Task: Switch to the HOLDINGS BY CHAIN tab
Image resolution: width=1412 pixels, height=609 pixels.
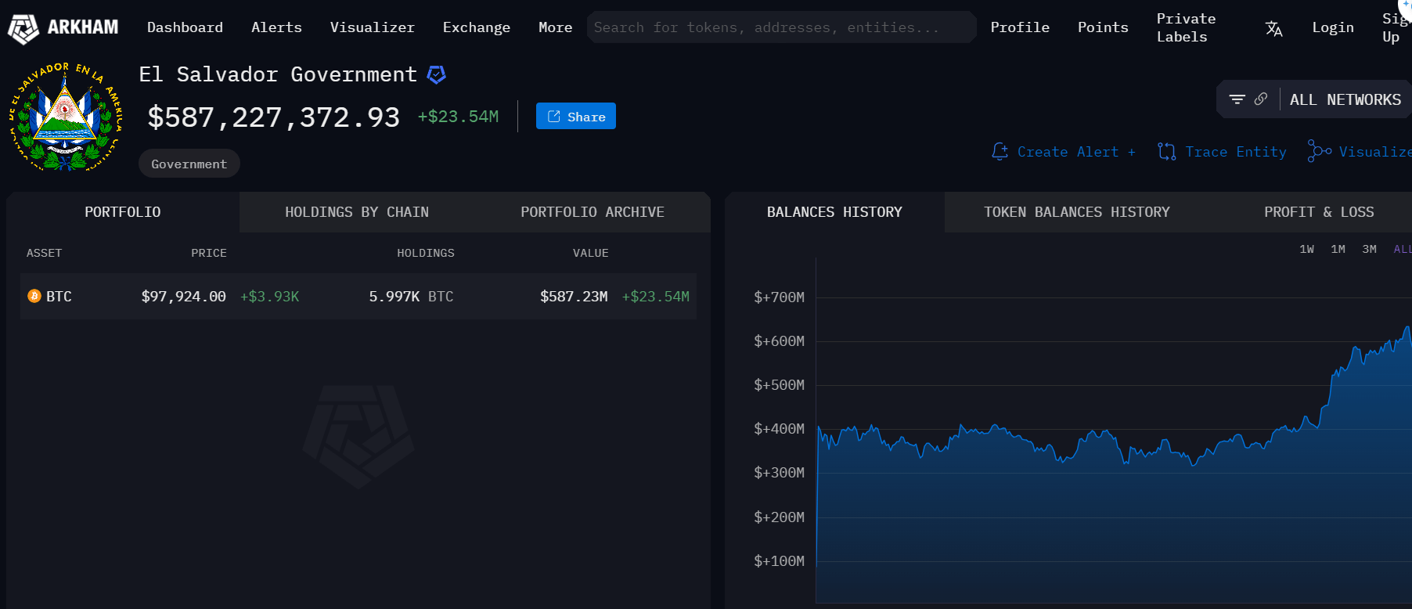Action: 357,212
